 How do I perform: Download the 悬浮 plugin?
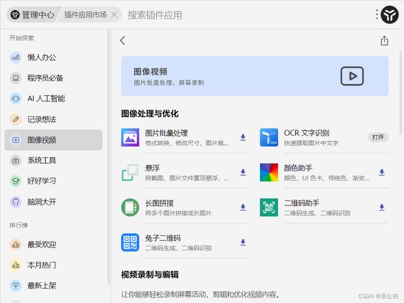[x=243, y=172]
